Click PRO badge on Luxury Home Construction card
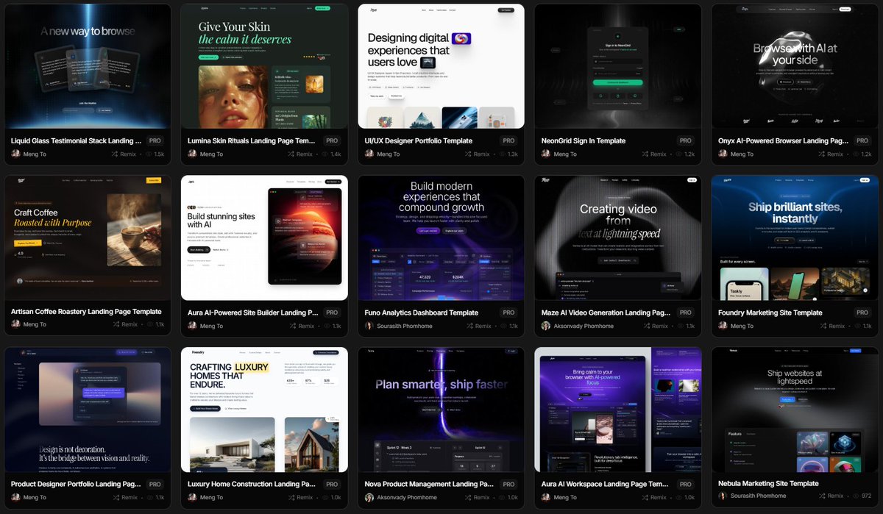 332,485
